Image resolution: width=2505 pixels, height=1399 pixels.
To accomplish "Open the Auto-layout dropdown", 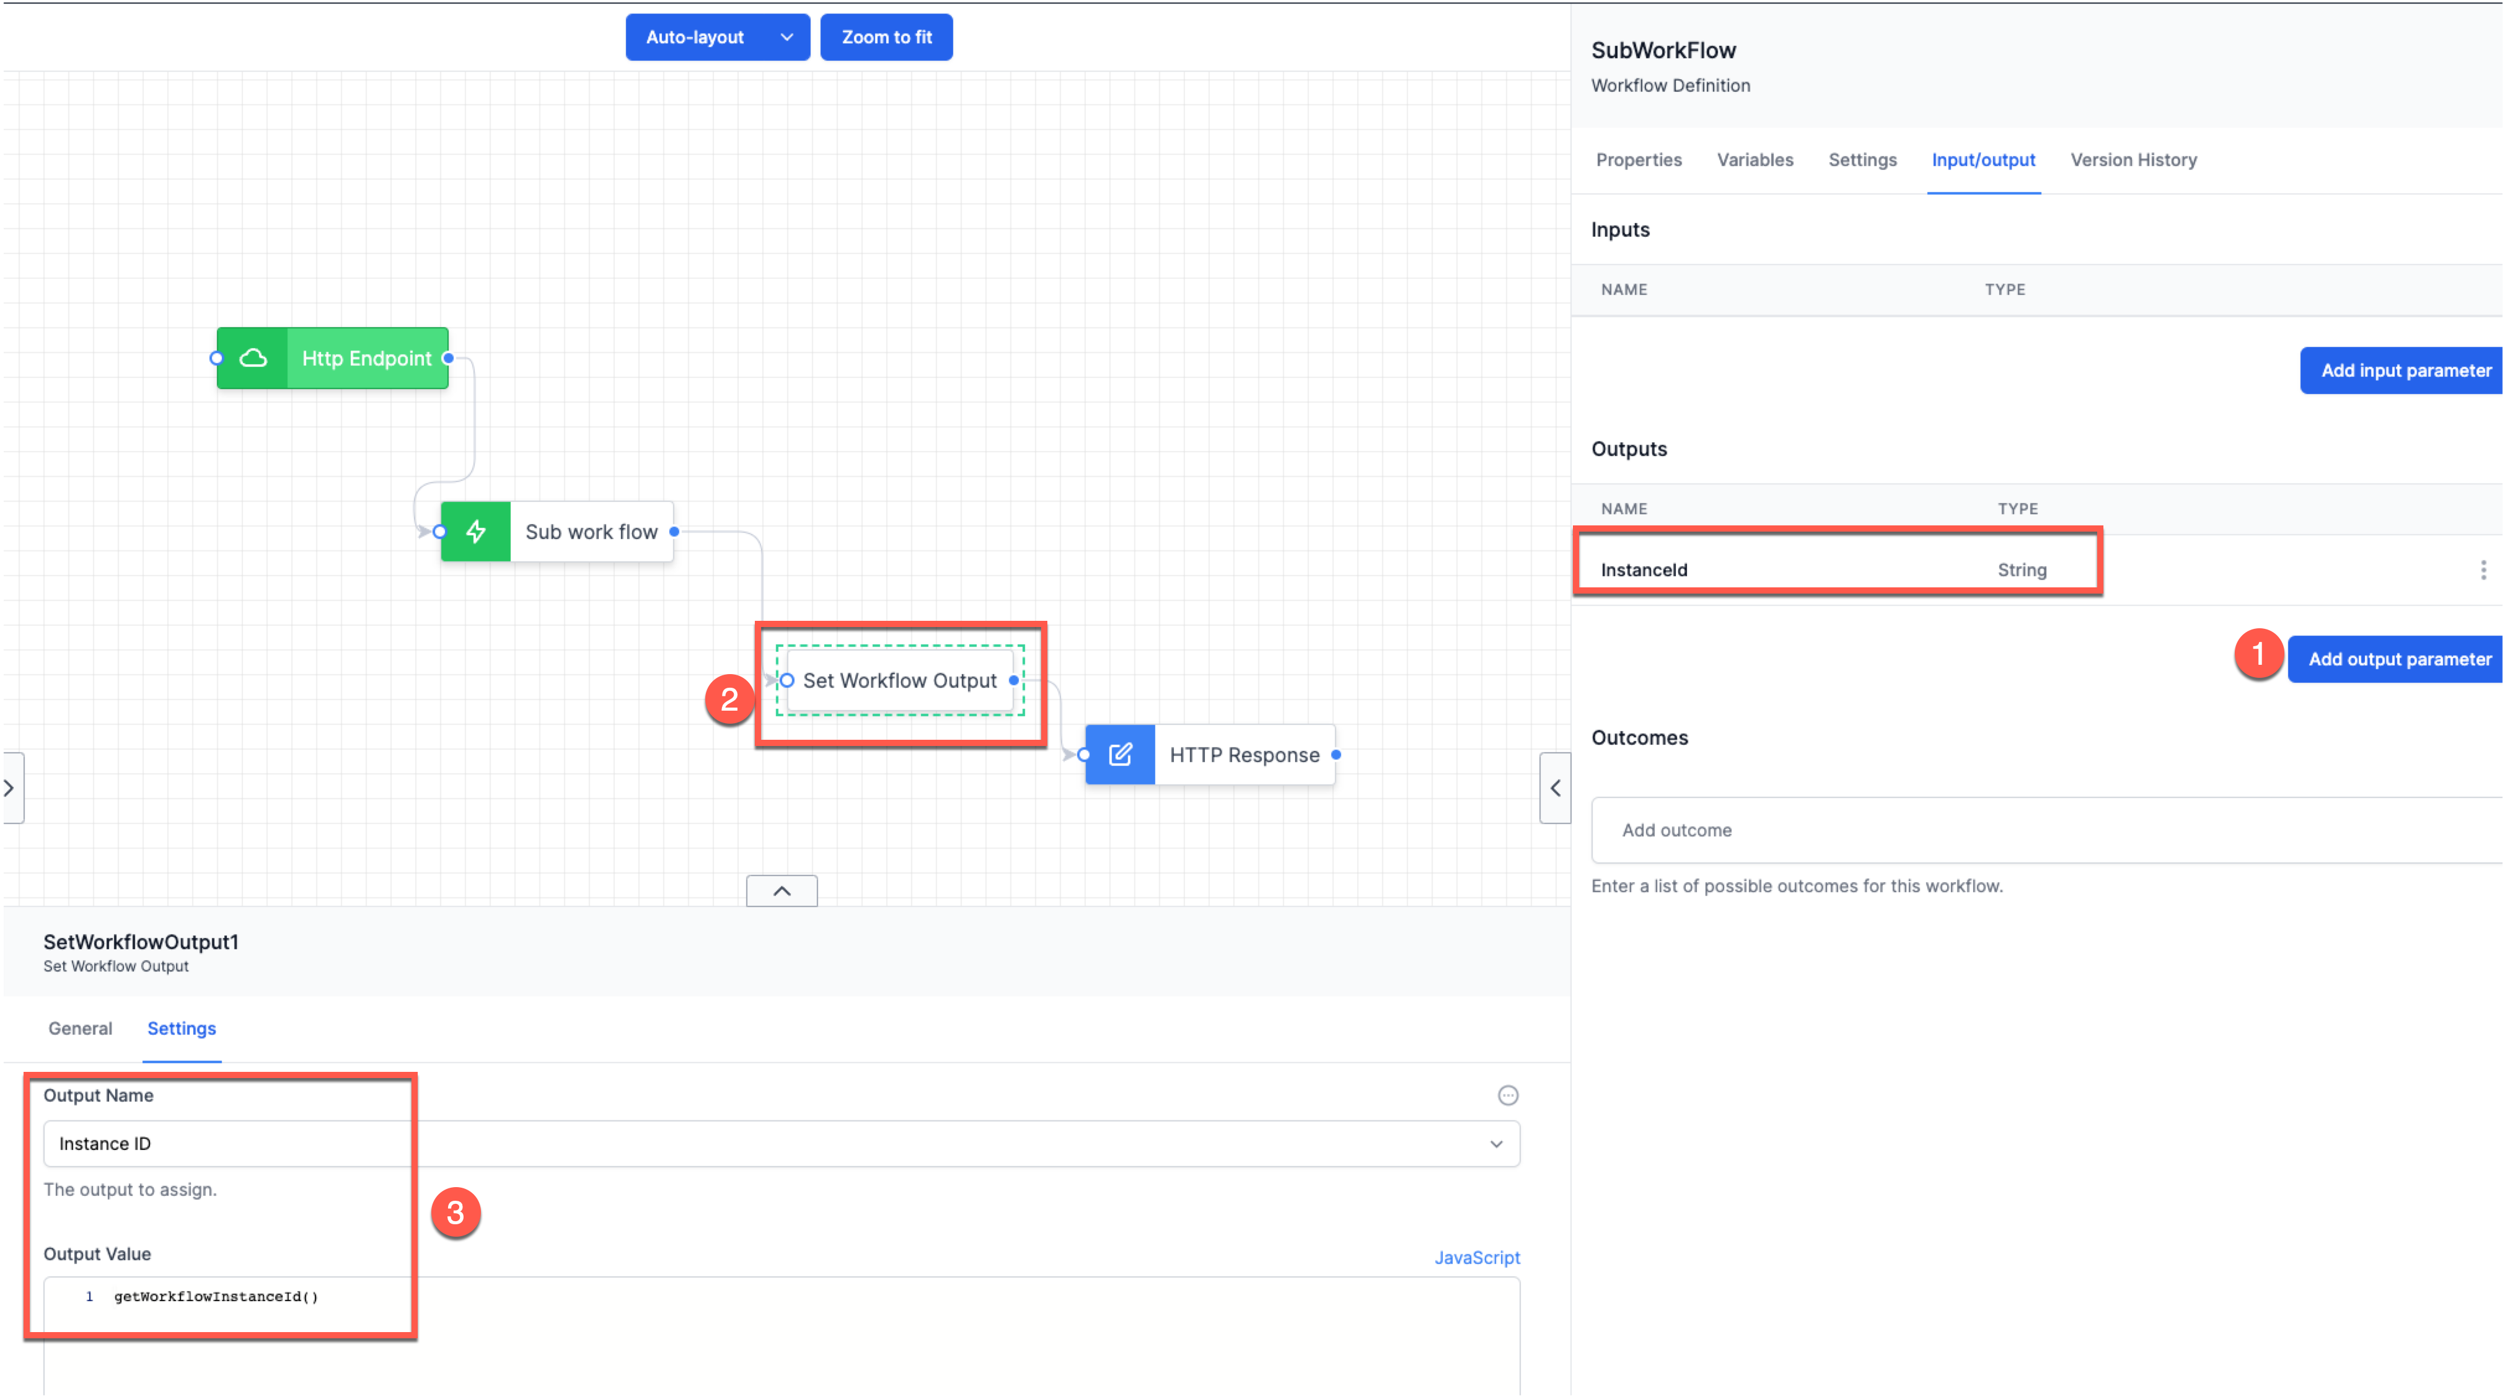I will [x=786, y=37].
